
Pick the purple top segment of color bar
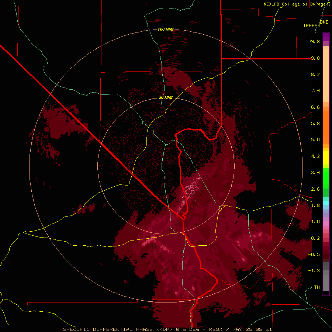326,37
